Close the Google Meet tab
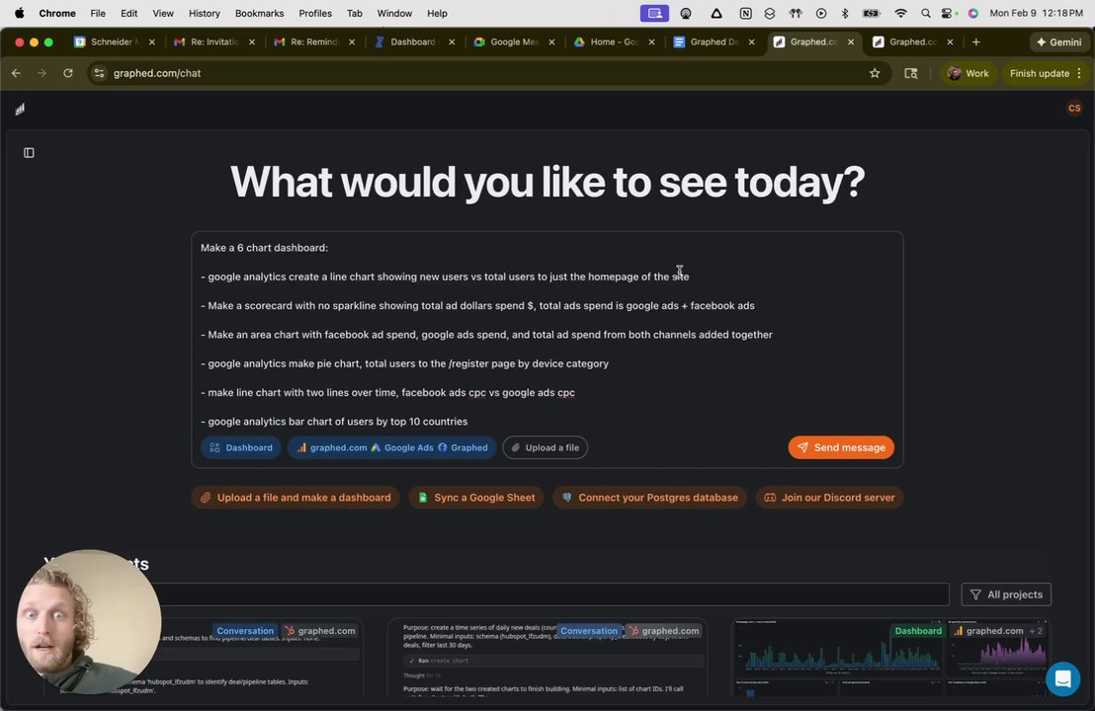The image size is (1095, 711). click(x=551, y=41)
